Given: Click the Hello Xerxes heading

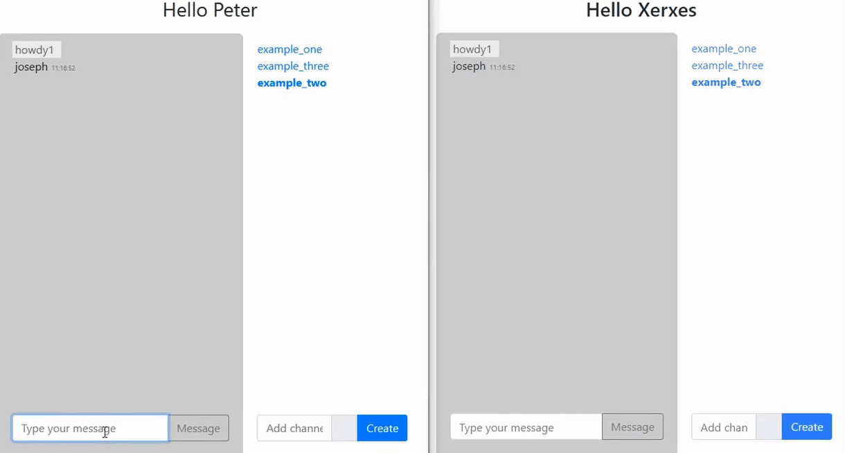Looking at the screenshot, I should pyautogui.click(x=641, y=10).
